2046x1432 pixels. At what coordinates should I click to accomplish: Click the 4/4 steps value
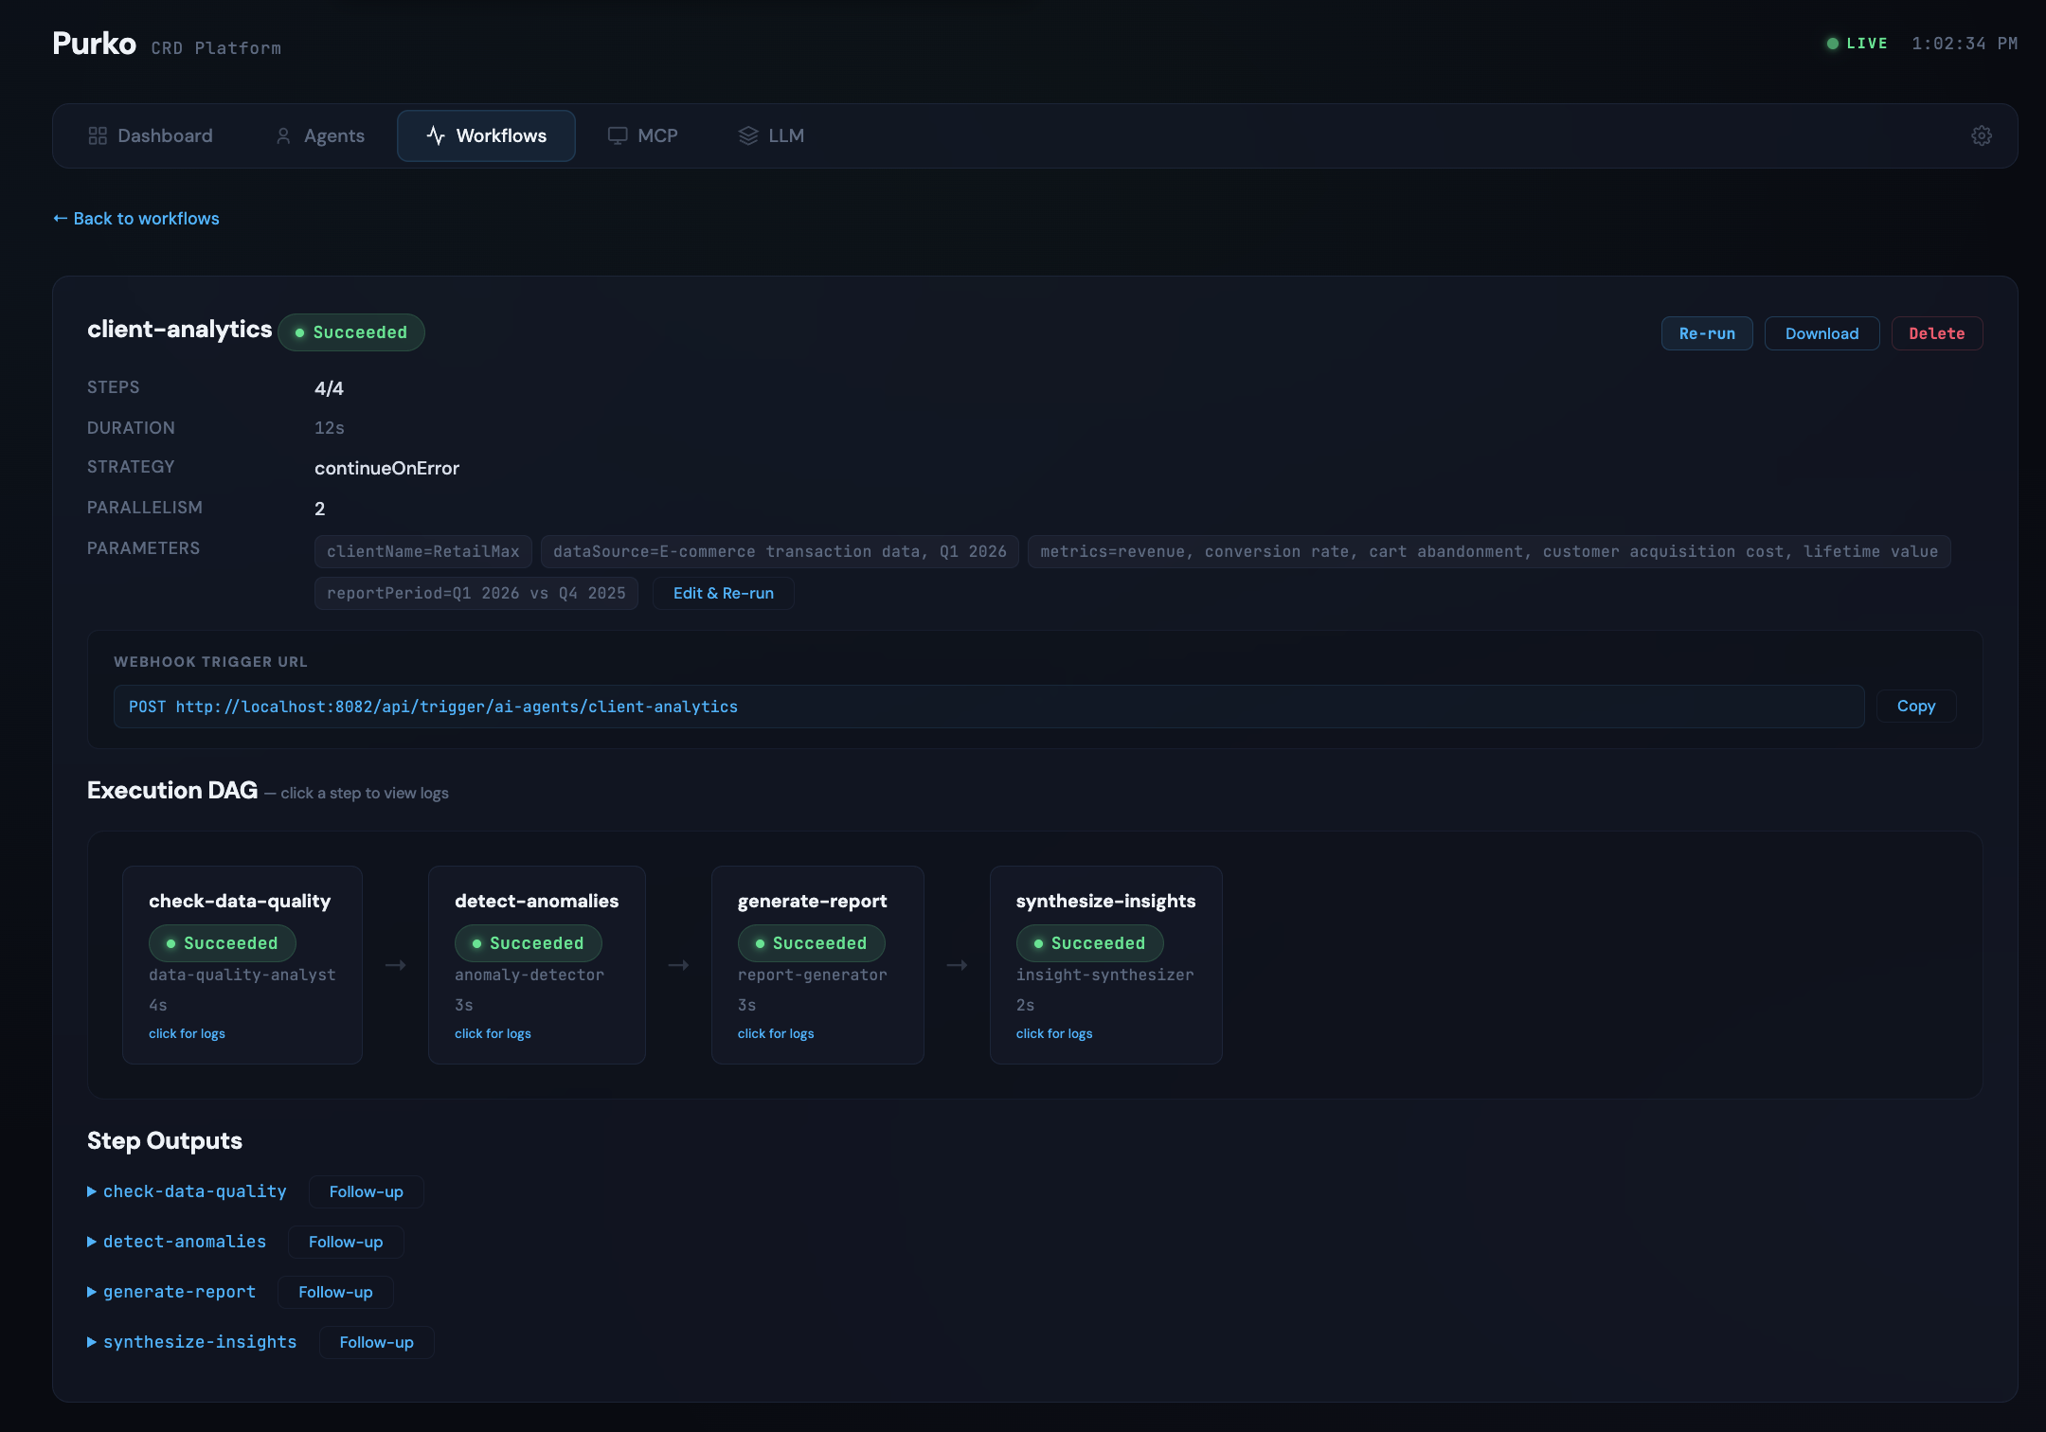[x=329, y=388]
